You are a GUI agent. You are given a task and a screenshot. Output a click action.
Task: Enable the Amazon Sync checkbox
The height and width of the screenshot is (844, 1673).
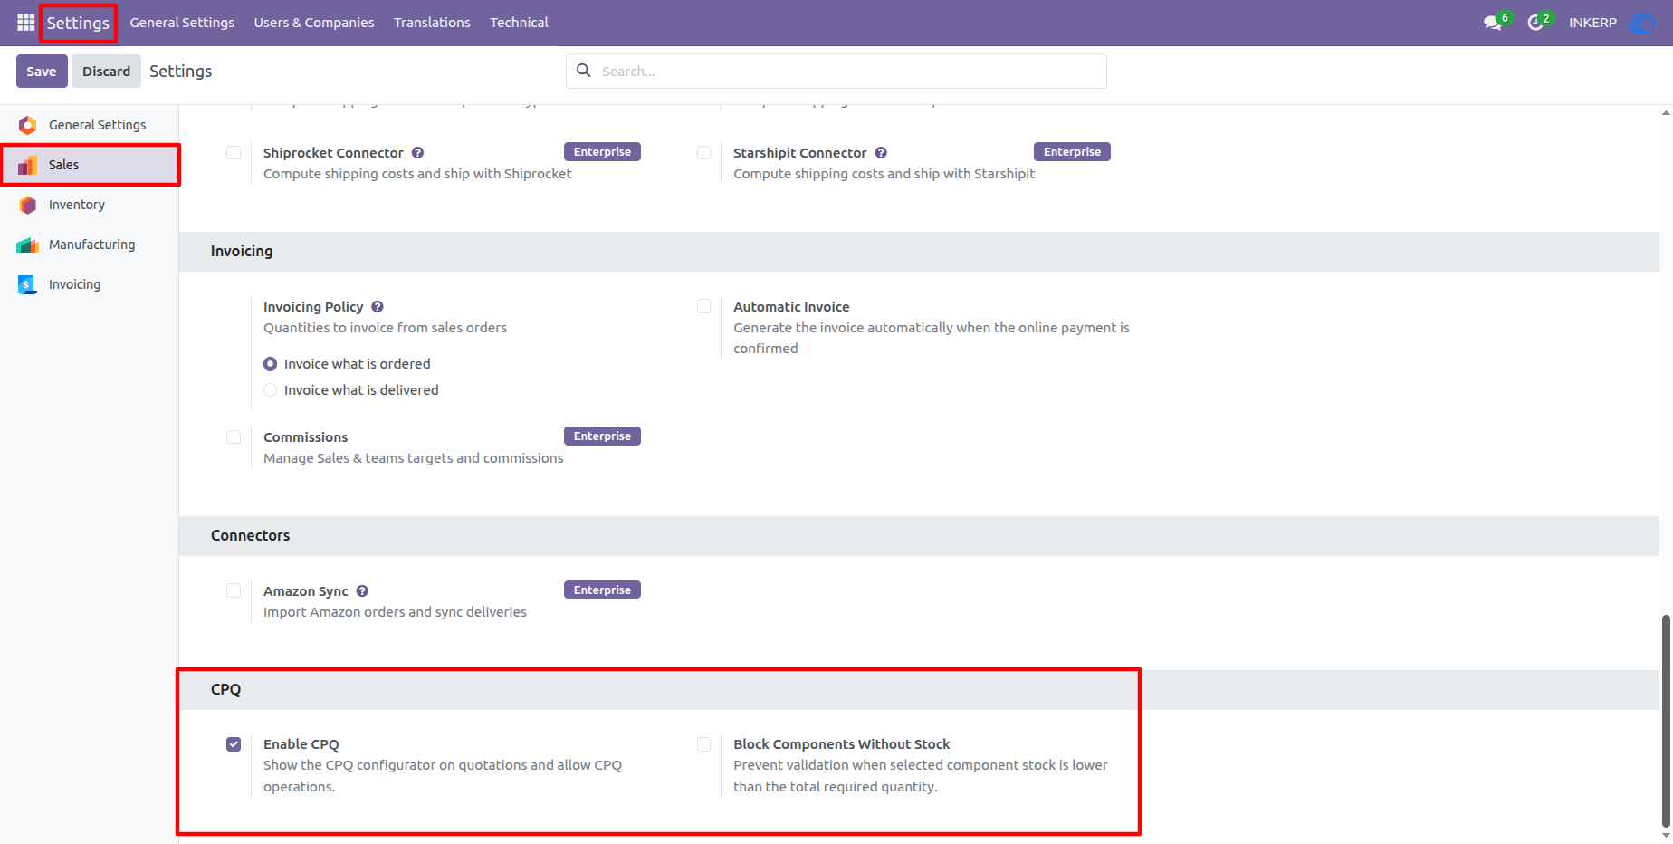[234, 590]
